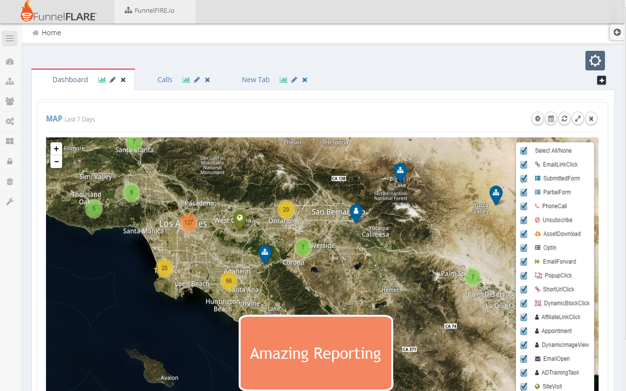Viewport: 626px width, 391px height.
Task: Add a new dashboard tab with the plus button
Action: [602, 80]
